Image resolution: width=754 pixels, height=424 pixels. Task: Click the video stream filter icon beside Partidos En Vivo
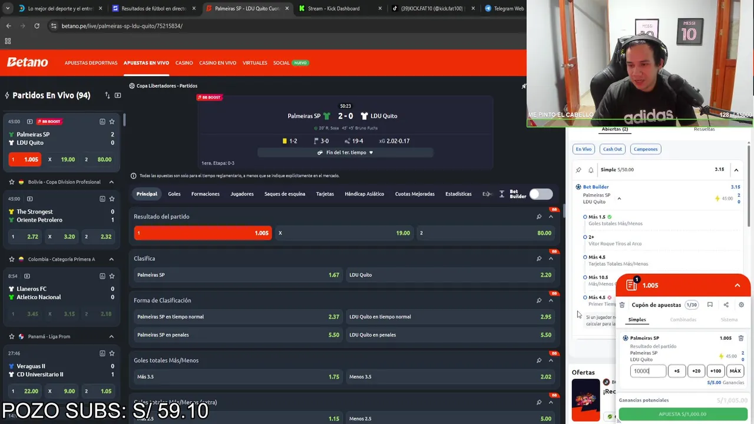118,95
